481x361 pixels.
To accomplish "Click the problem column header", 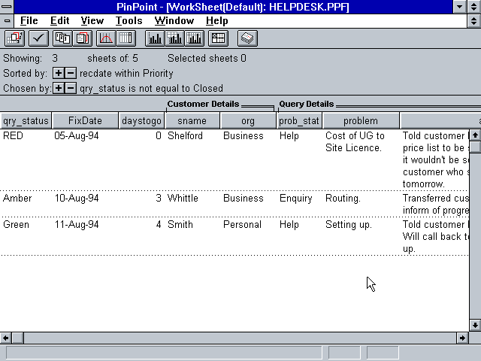I will [x=361, y=120].
